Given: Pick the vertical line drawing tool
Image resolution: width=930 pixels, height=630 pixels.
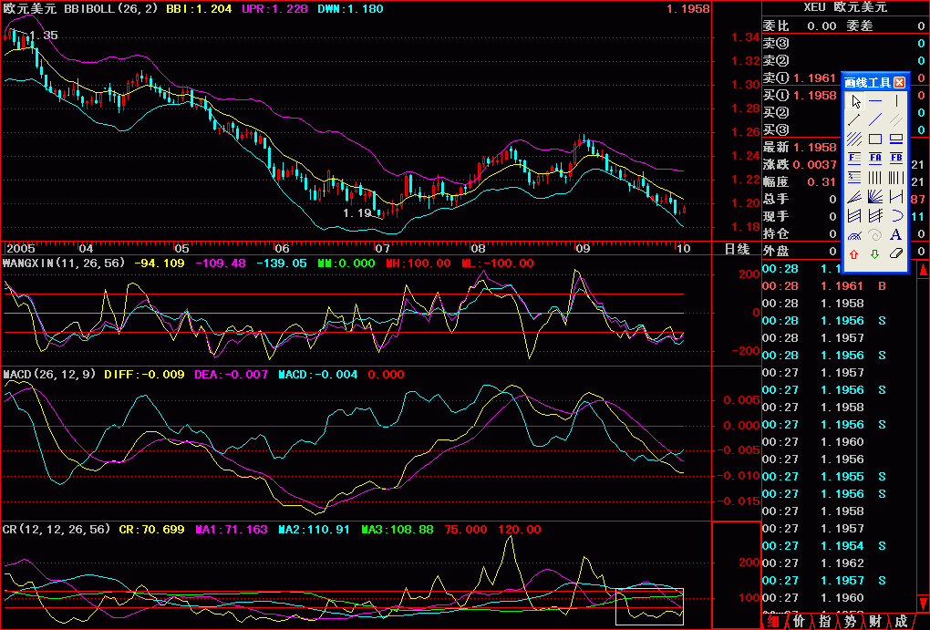Looking at the screenshot, I should coord(896,101).
